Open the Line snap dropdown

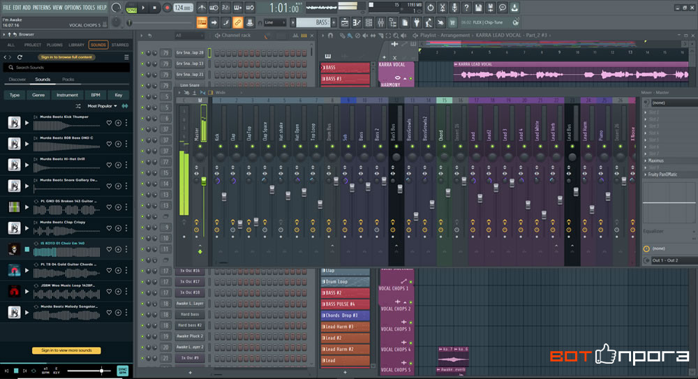pyautogui.click(x=274, y=22)
